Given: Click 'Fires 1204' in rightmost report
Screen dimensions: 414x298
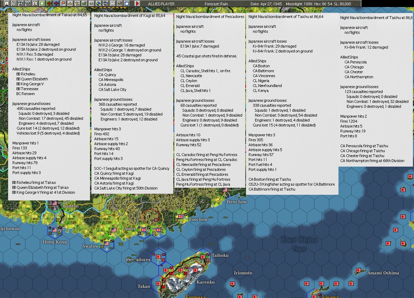Looking at the screenshot, I should tap(348, 121).
